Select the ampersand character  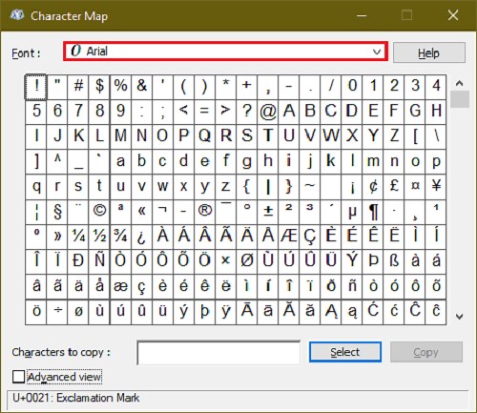(141, 87)
